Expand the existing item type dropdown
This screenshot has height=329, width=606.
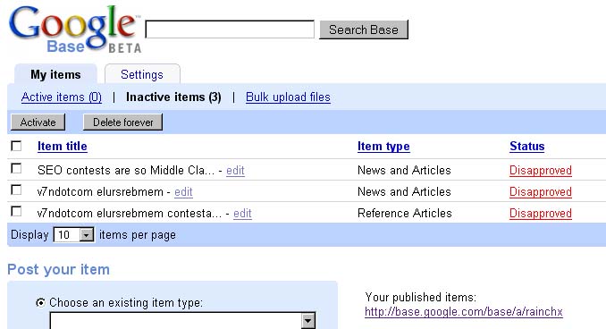click(x=308, y=320)
